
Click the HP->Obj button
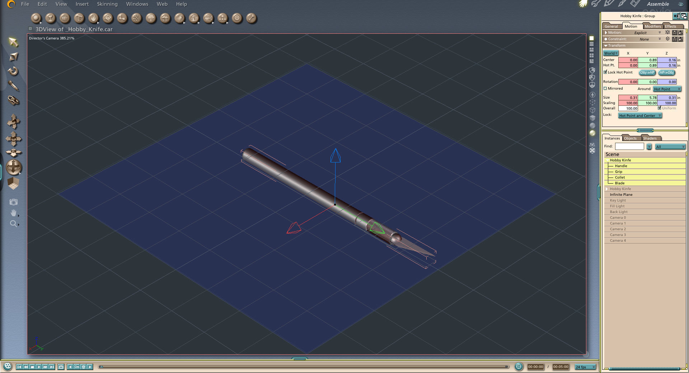coord(666,72)
